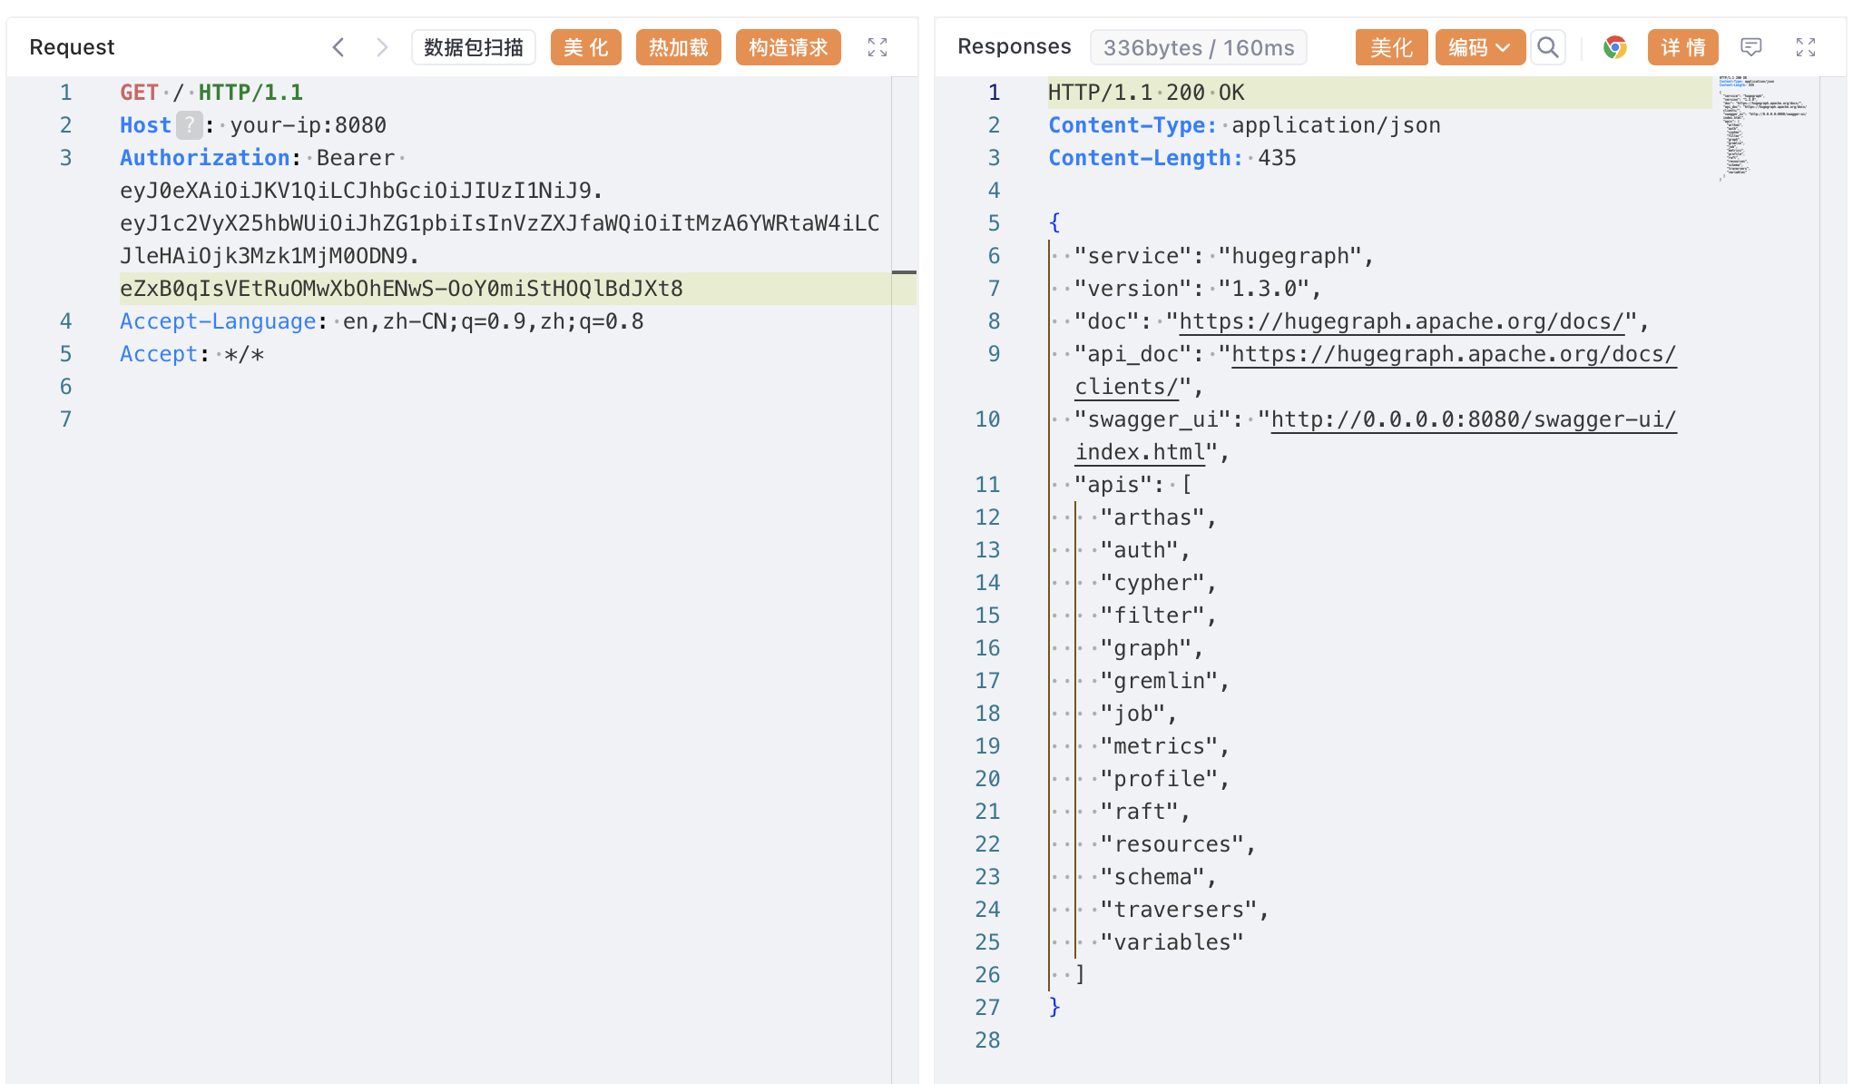Screen dimensions: 1853x1084
Task: Click the question mark badge beside Host
Action: 188,125
